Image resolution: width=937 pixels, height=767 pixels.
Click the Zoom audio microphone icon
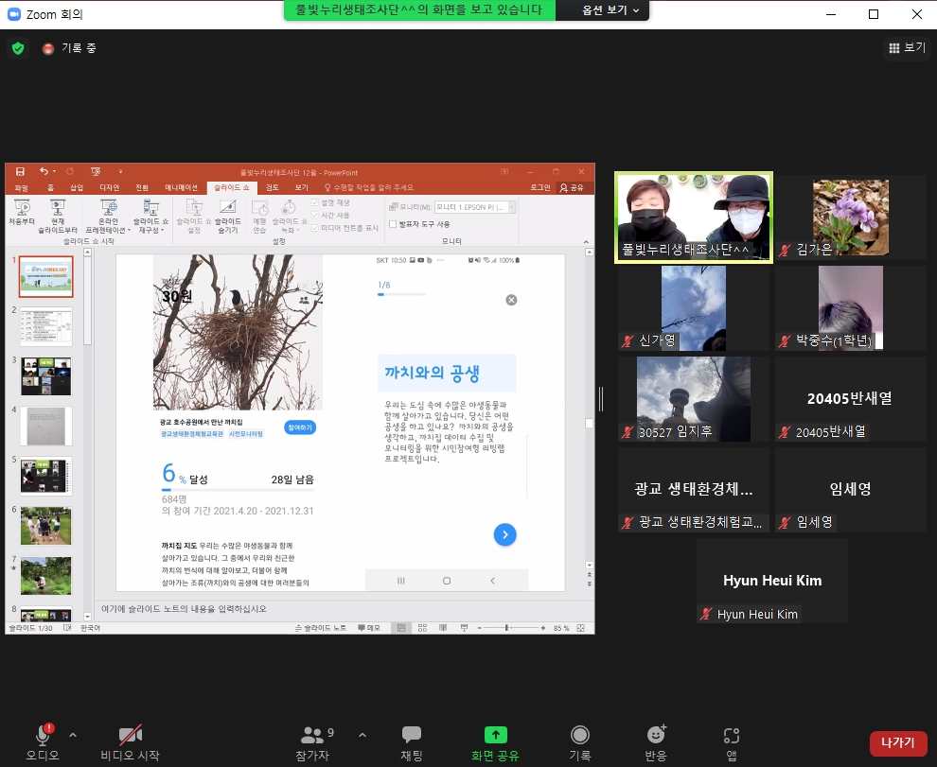[43, 735]
